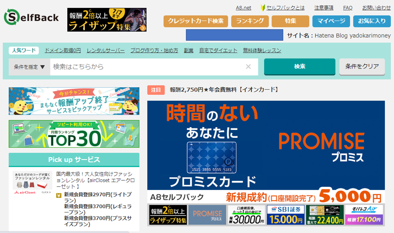Image resolution: width=394 pixels, height=233 pixels.
Task: Open the 特集 menu button
Action: (290, 21)
